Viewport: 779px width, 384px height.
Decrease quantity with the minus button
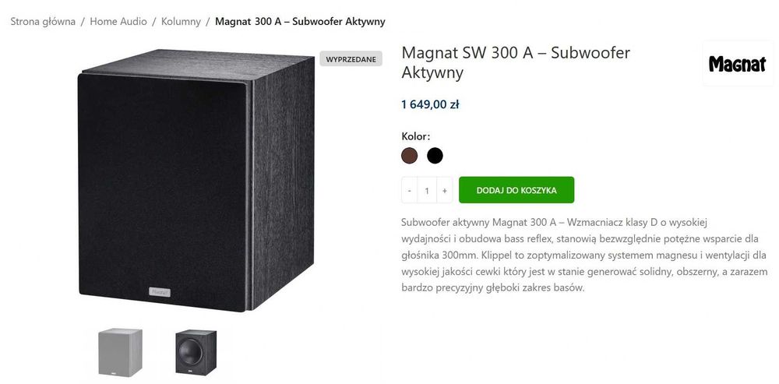pos(409,190)
